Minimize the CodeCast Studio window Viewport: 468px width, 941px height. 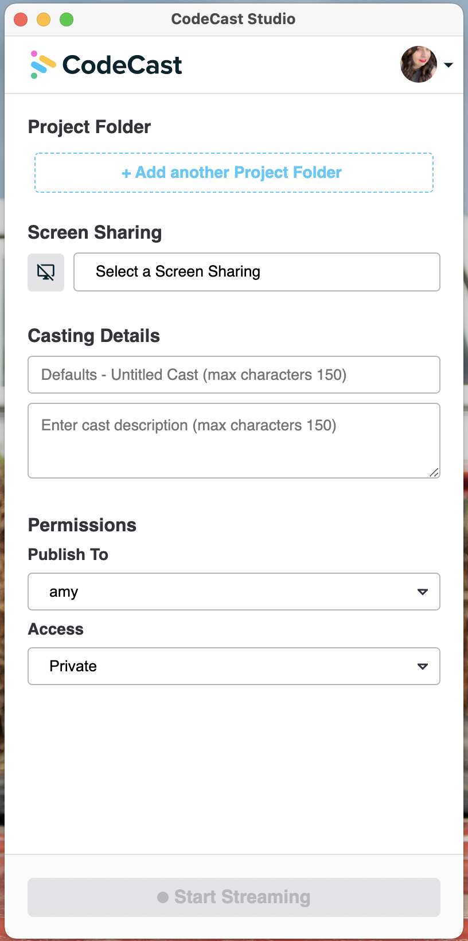[x=44, y=20]
